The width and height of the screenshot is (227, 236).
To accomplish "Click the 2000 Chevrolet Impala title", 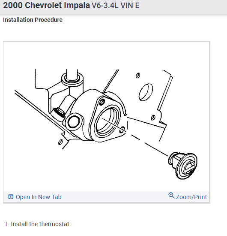I will [x=46, y=6].
